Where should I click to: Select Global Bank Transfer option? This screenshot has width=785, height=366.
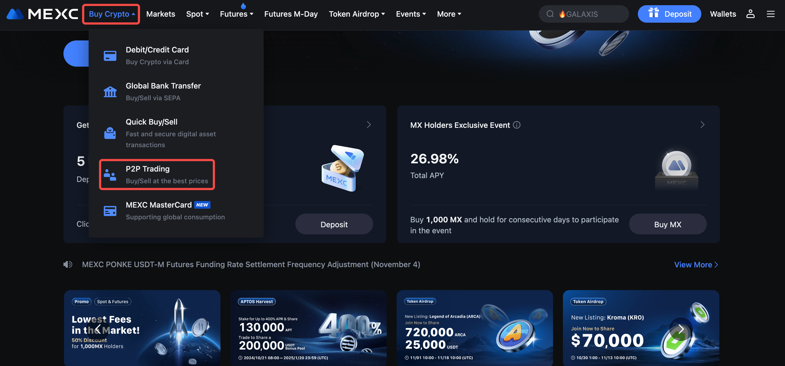coord(176,91)
